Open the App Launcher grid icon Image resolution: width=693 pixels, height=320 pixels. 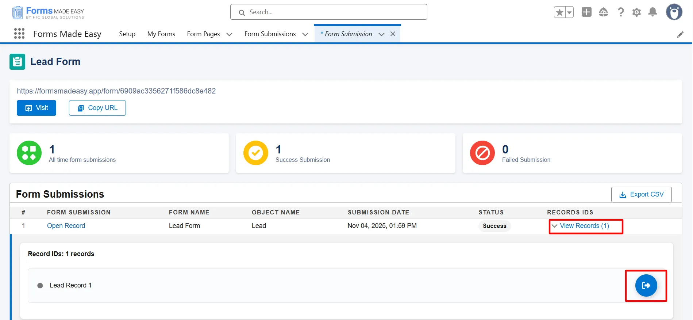19,34
